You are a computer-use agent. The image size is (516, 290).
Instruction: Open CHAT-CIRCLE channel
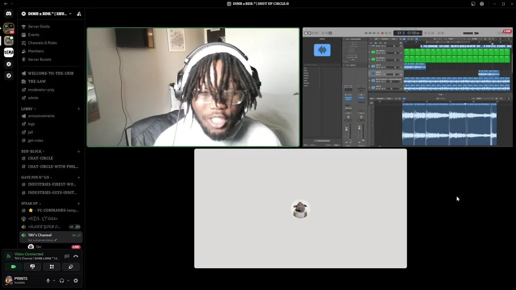[51, 158]
